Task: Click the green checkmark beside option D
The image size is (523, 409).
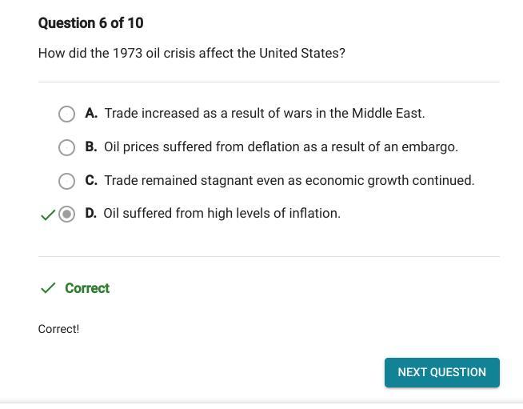Action: tap(47, 215)
